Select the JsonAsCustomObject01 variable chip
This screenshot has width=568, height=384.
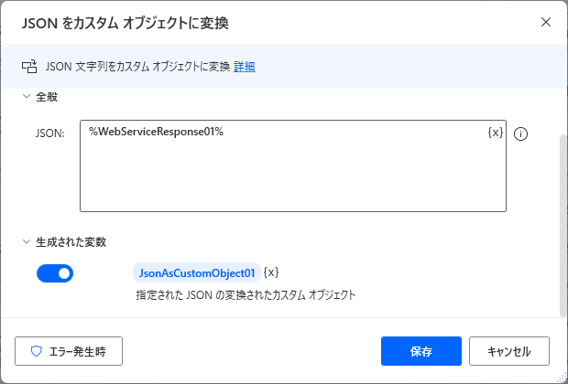[x=197, y=272]
